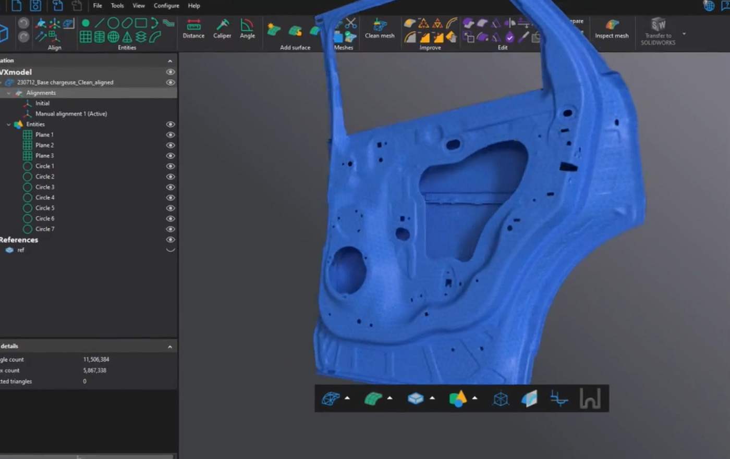The image size is (730, 459).
Task: Collapse the Entities tree node
Action: [x=9, y=125]
